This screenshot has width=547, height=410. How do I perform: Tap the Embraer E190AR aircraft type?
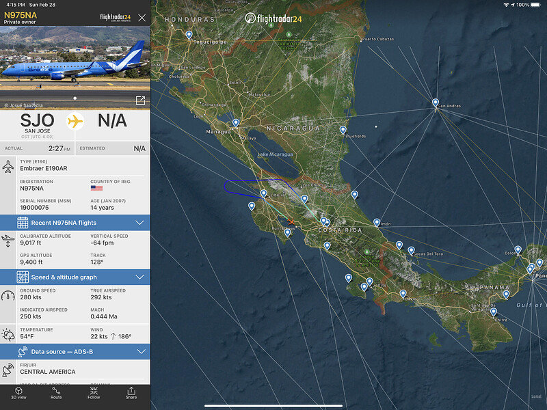pyautogui.click(x=44, y=168)
